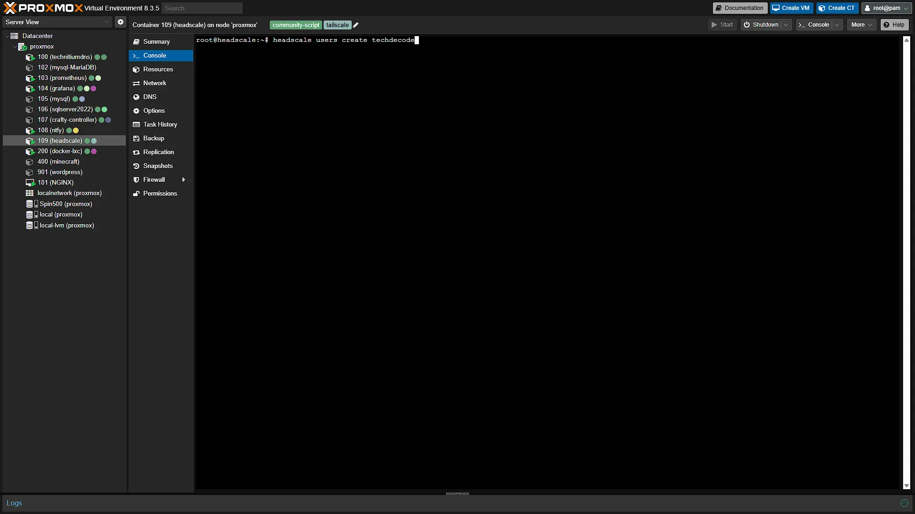This screenshot has height=514, width=915.
Task: Click the community-script tag
Action: tap(296, 25)
